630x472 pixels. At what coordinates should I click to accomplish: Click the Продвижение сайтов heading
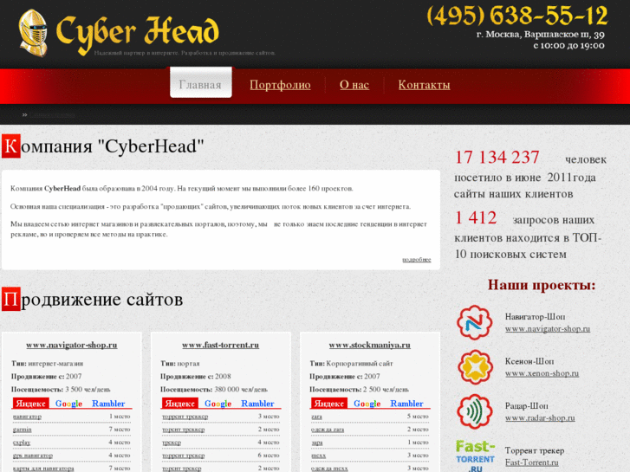[93, 300]
